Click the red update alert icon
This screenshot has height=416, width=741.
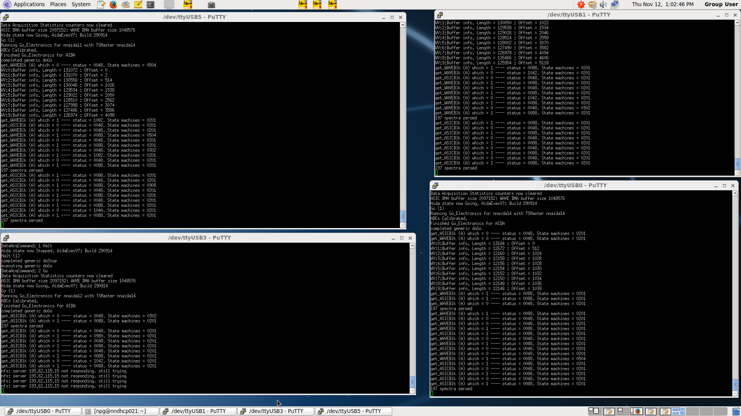click(581, 5)
